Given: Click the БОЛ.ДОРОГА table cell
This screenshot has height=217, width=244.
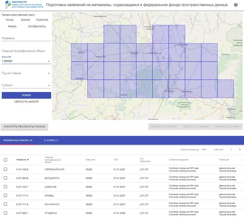Looking at the screenshot, I should coord(52,178).
